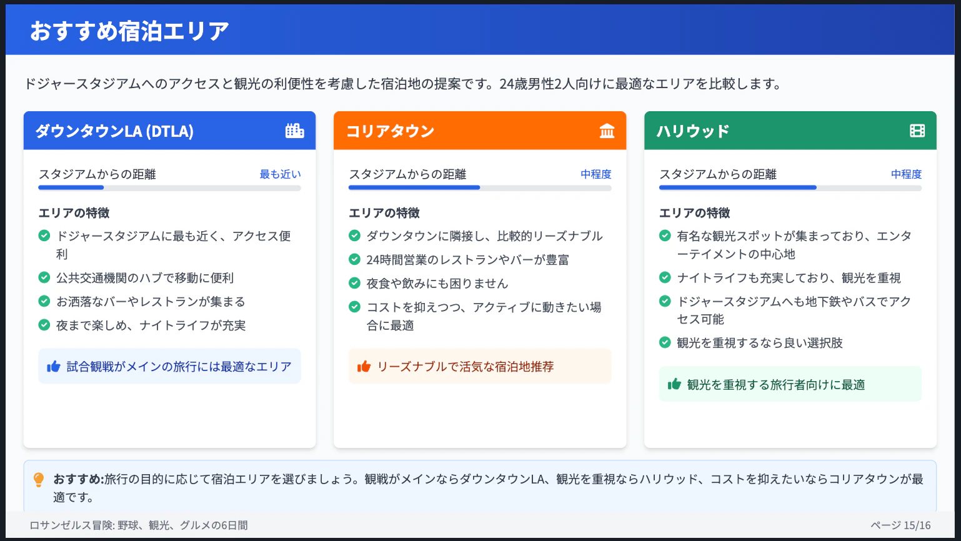Screen dimensions: 961x541
Task: Click check icon beside 夜まで楽しめ、ナイトライフが充実
Action: (x=44, y=325)
